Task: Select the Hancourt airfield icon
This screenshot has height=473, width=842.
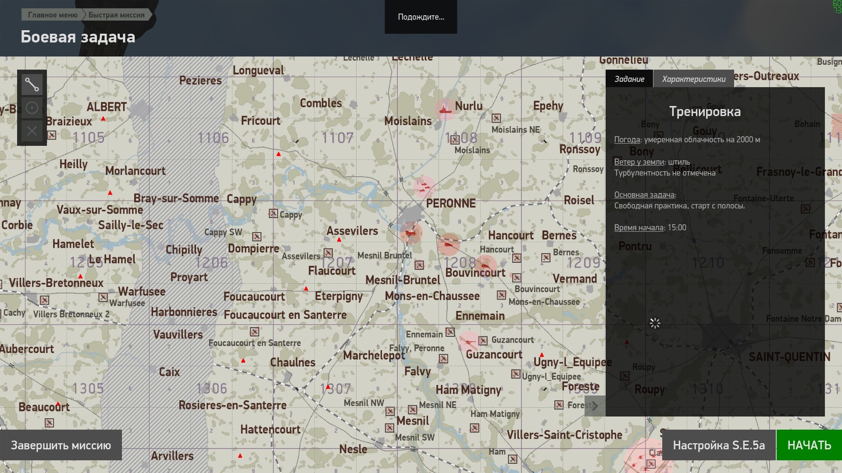Action: click(517, 258)
